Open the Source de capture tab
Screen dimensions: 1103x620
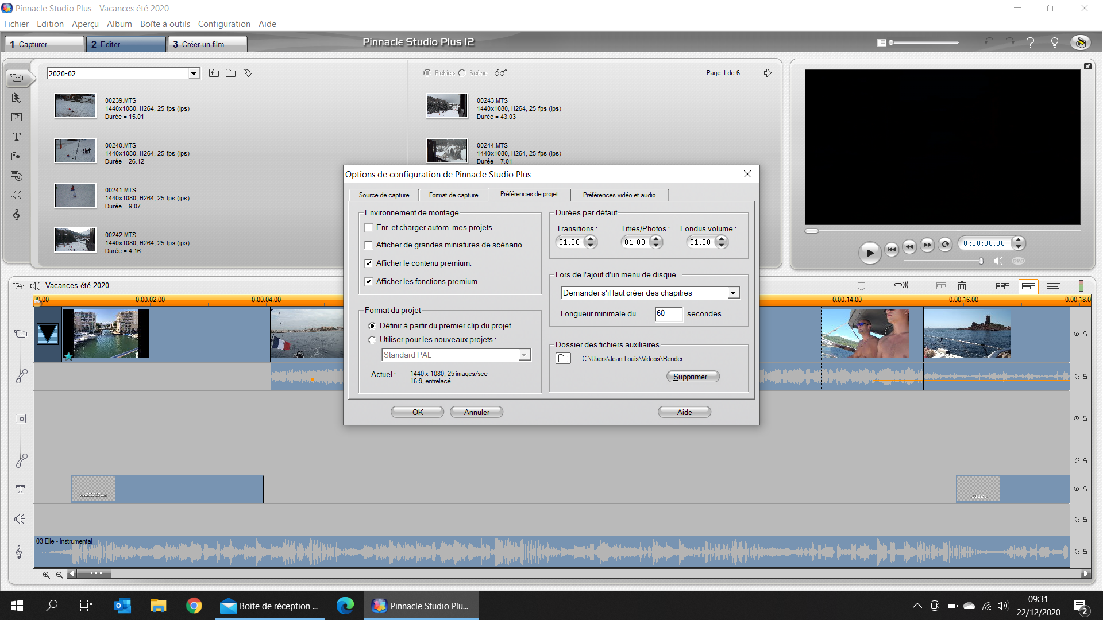(384, 195)
